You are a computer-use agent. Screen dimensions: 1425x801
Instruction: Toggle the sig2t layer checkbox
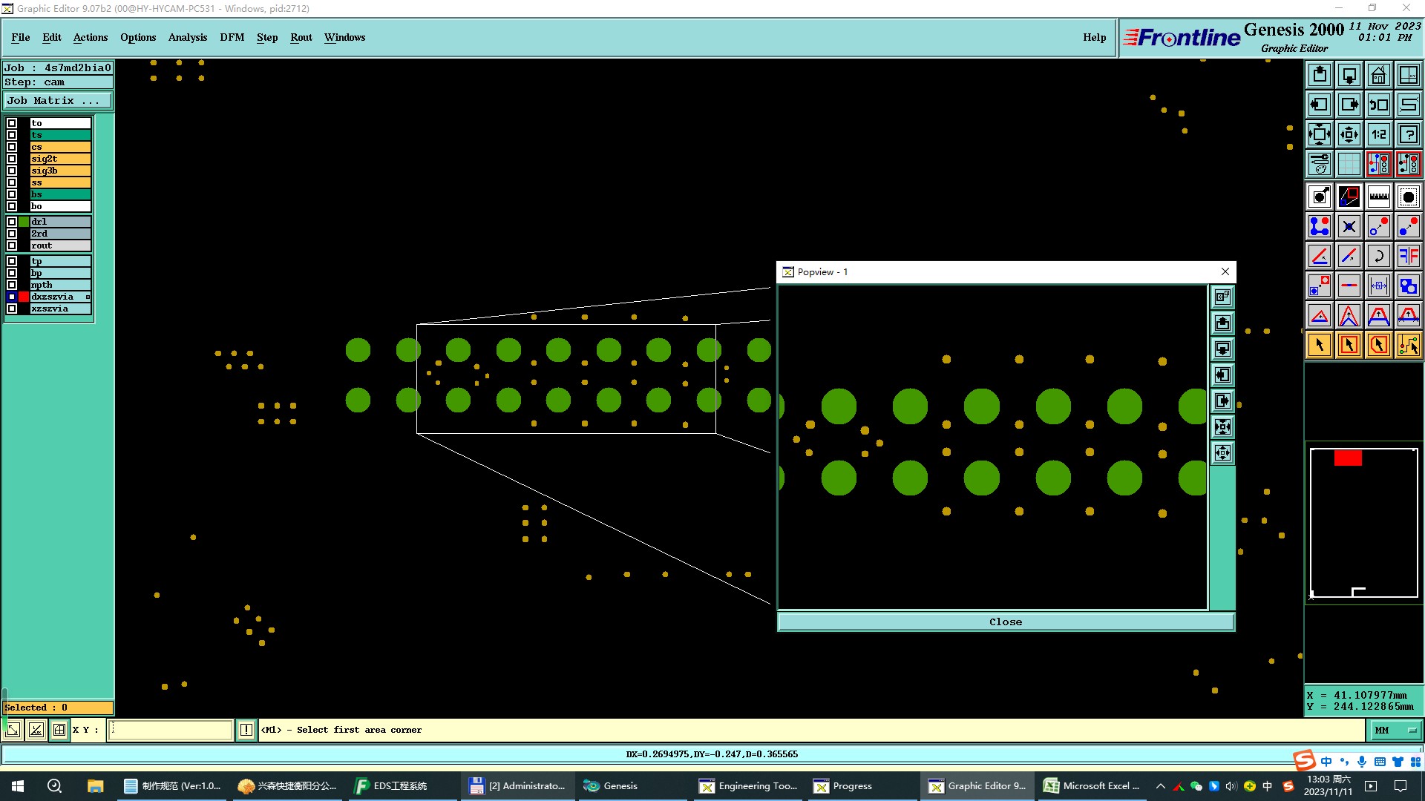[x=12, y=159]
